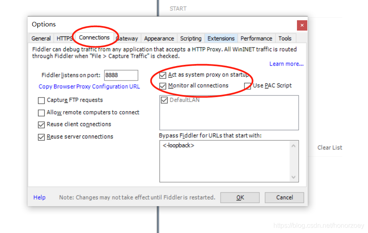Screen dimensions: 368x233
Task: Click the bypass list scroll down arrow
Action: 293,177
